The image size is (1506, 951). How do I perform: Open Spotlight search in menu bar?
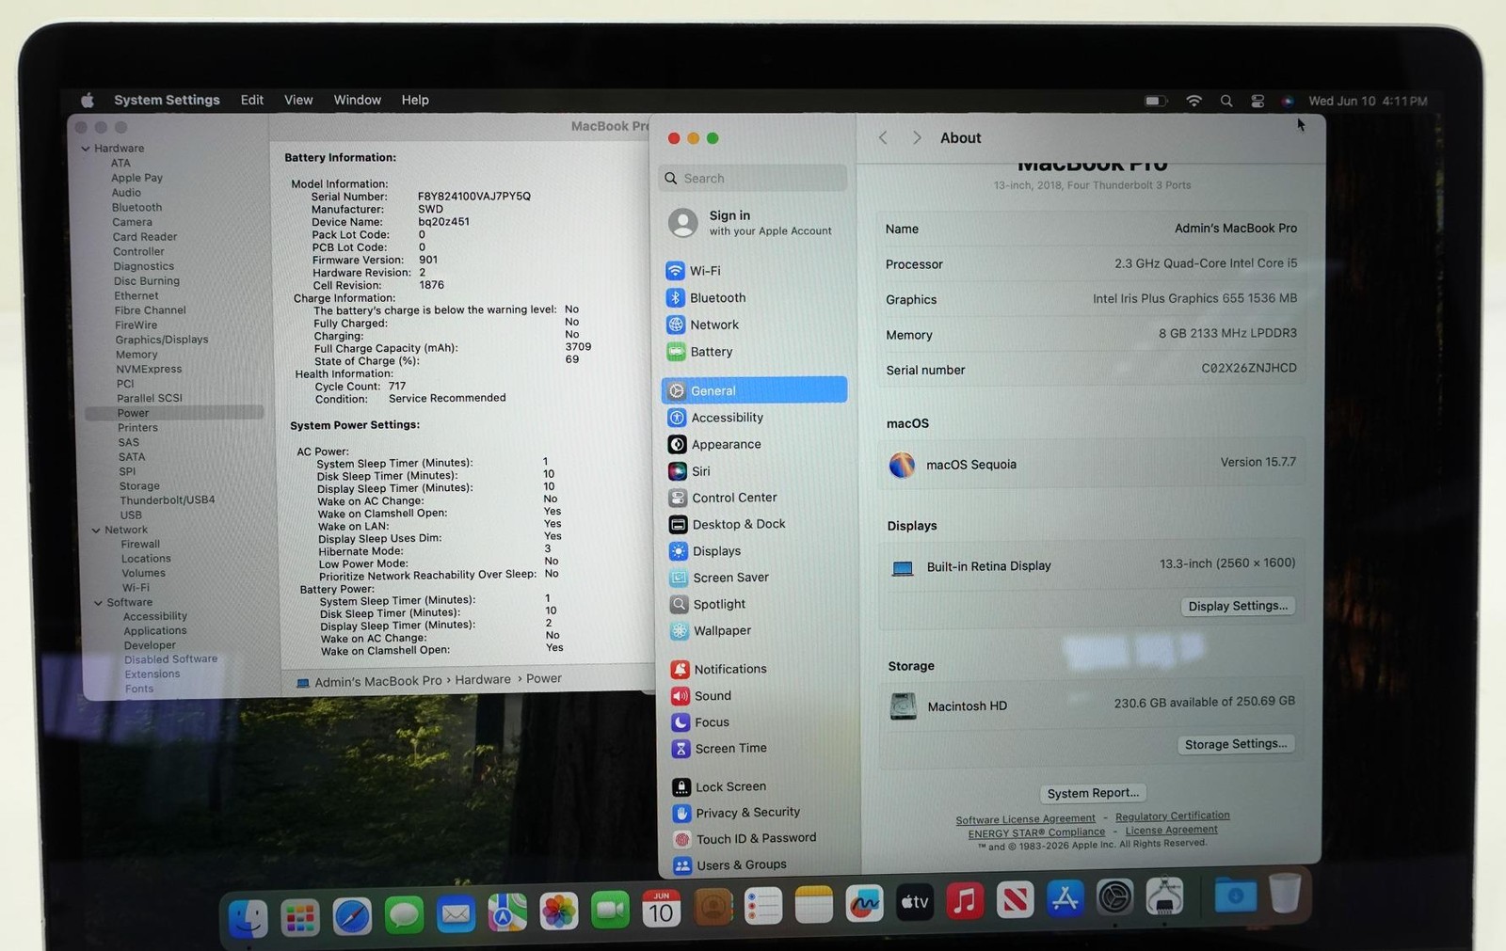pos(1226,101)
